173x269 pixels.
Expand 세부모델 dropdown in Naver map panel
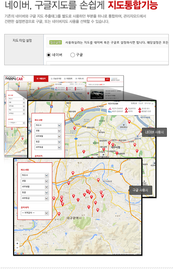pos(48,136)
